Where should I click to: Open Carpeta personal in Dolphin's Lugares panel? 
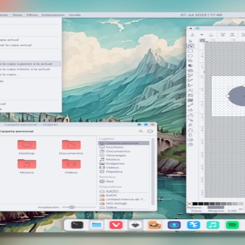[x=124, y=143]
